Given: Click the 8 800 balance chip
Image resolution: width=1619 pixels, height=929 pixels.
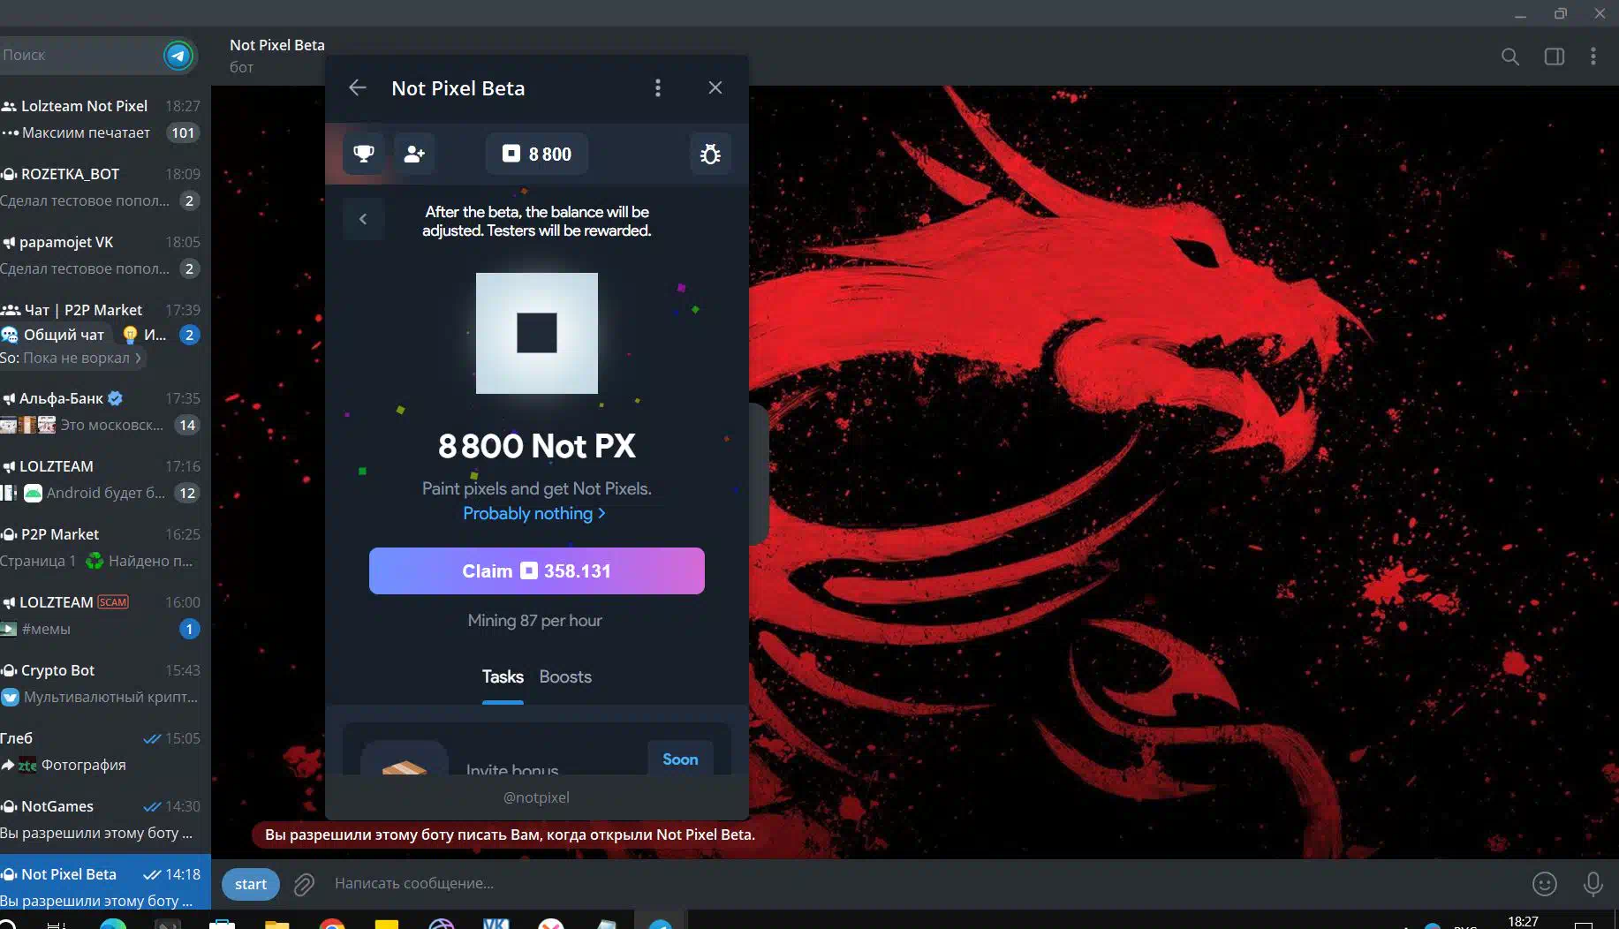Looking at the screenshot, I should click(x=537, y=154).
